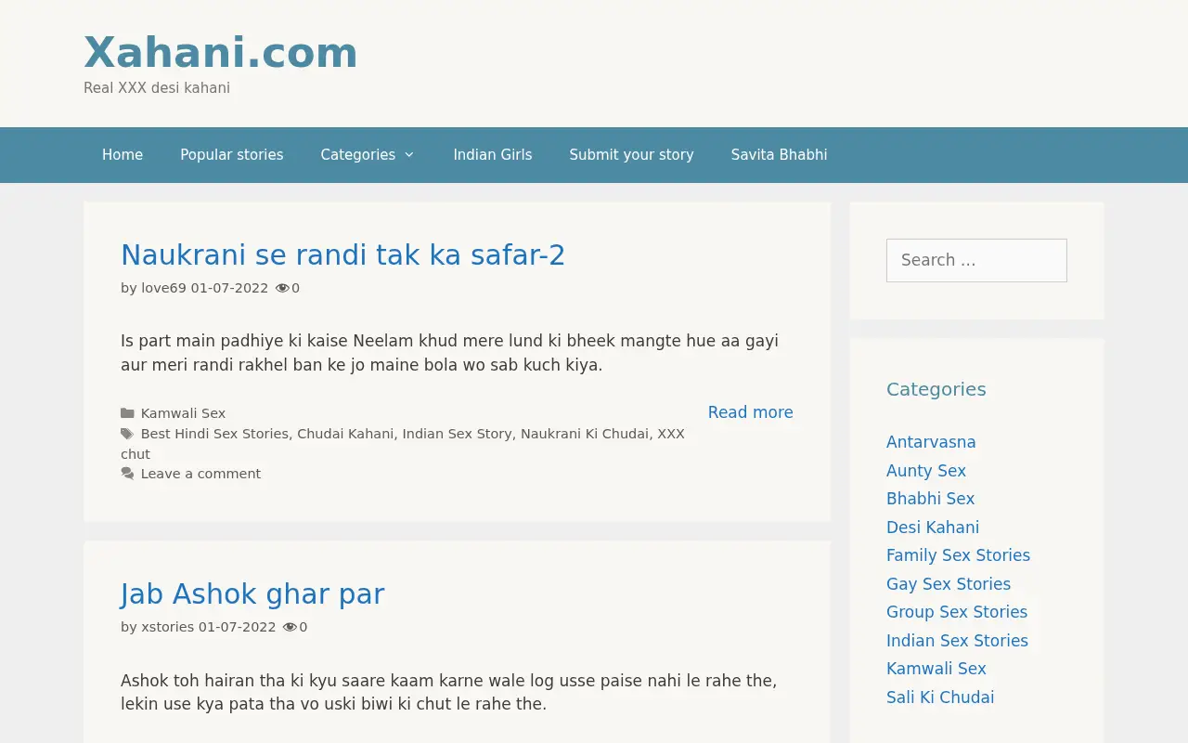1188x743 pixels.
Task: Open the Indian Sex Story tag
Action: pos(458,434)
